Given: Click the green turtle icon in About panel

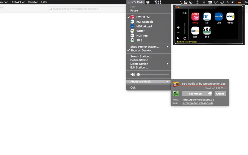Looking at the screenshot, I should [176, 94].
